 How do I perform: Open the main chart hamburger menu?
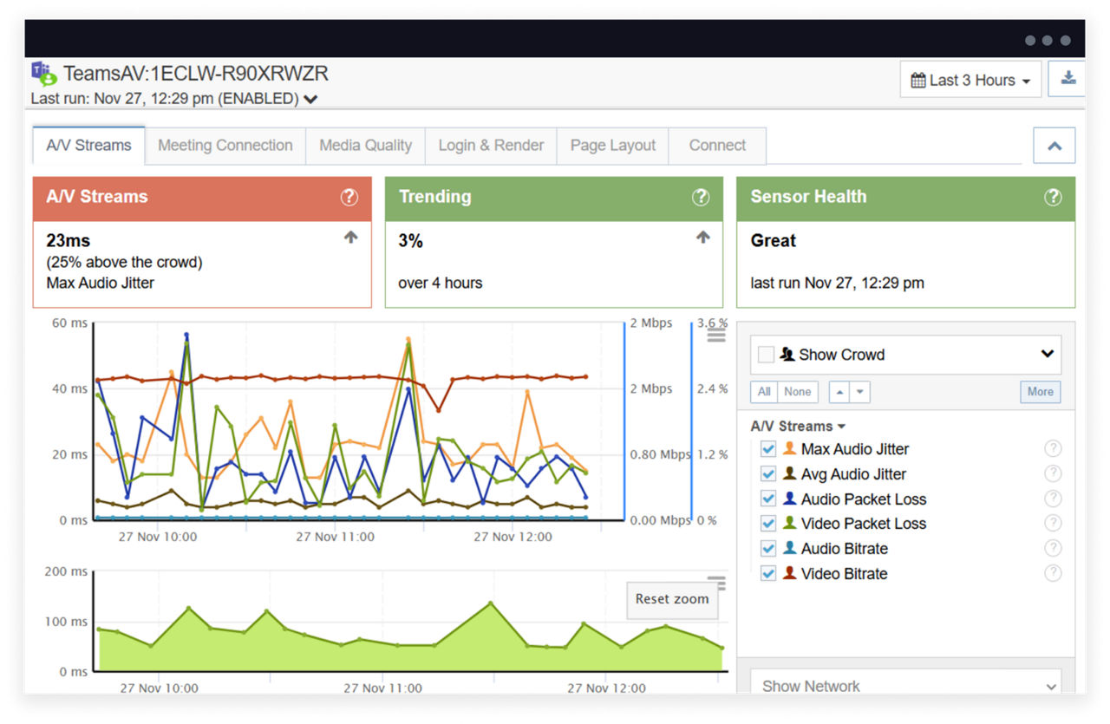716,334
